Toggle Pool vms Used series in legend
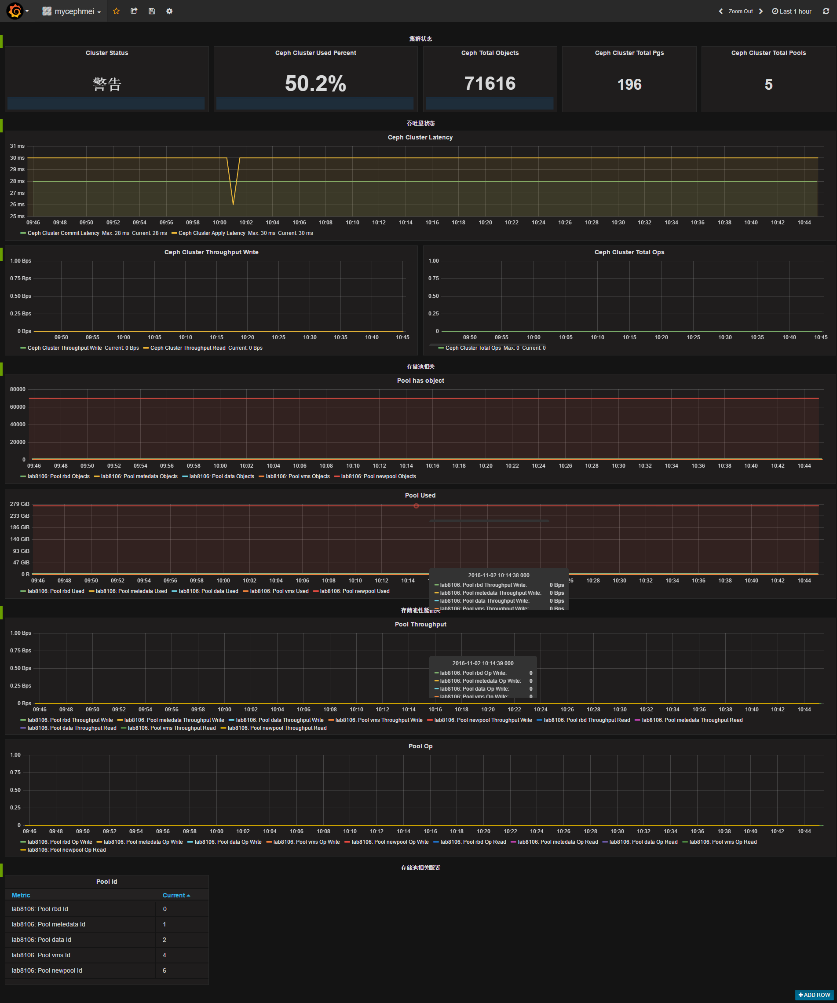837x1003 pixels. click(x=279, y=591)
